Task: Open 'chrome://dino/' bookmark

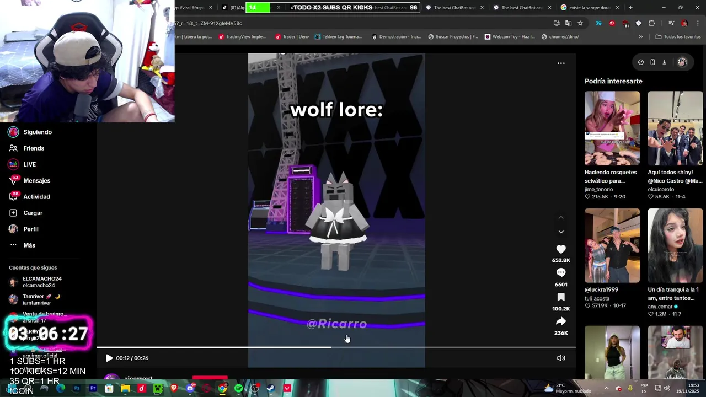Action: pyautogui.click(x=560, y=37)
